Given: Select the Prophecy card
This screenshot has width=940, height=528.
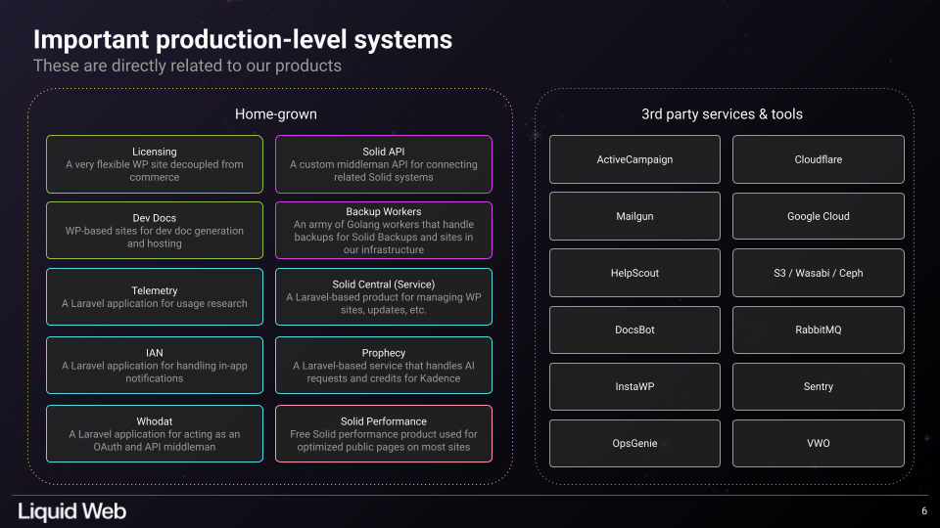Looking at the screenshot, I should coord(384,365).
